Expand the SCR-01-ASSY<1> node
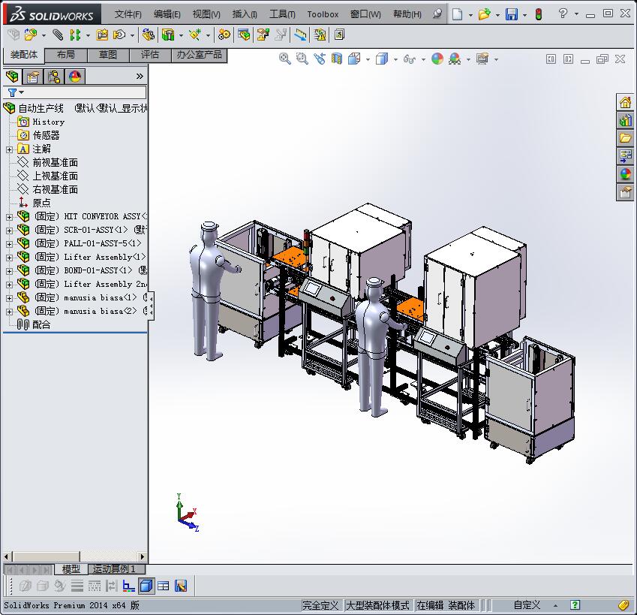Viewport: 637px width, 615px height. [9, 231]
